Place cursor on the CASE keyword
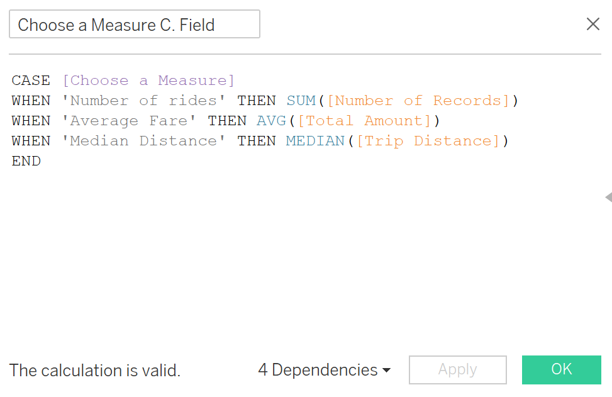 click(31, 81)
